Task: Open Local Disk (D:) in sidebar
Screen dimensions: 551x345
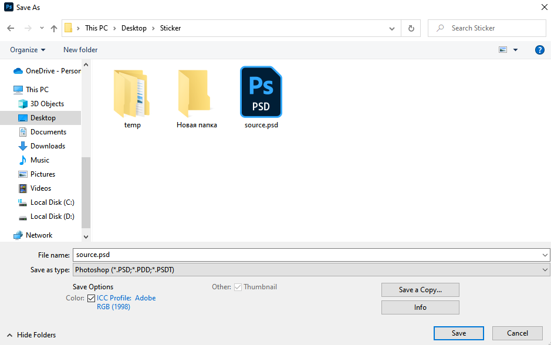Action: point(46,217)
